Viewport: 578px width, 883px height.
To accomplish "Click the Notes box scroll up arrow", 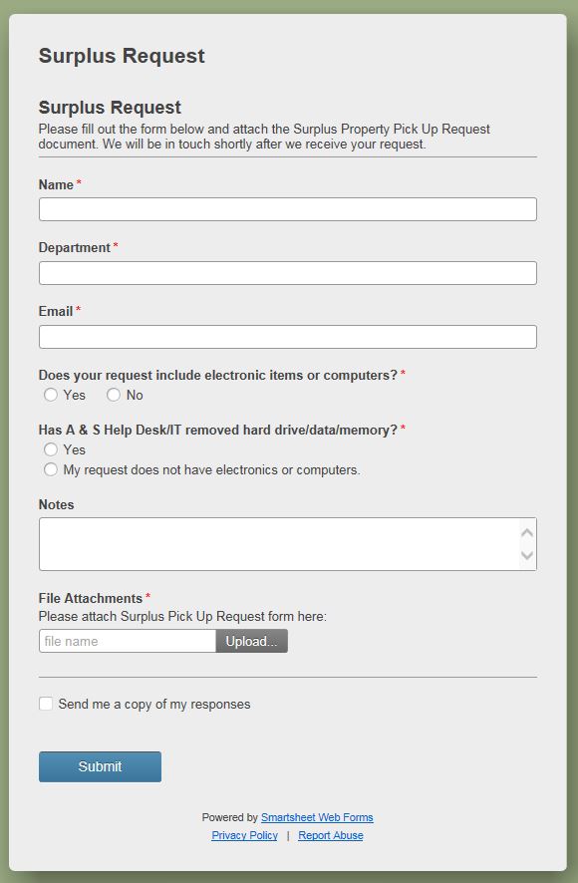I will pyautogui.click(x=527, y=533).
